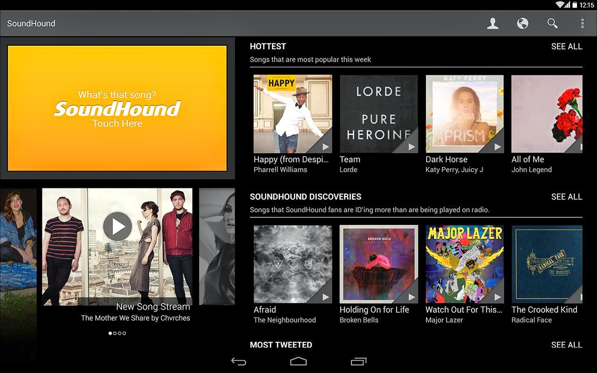Screen dimensions: 597x373
Task: Select the Katy Perry, Juicy J artist
Action: coord(454,170)
